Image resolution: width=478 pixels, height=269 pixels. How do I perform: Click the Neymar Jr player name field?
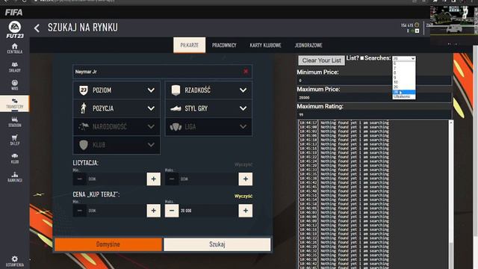(163, 72)
